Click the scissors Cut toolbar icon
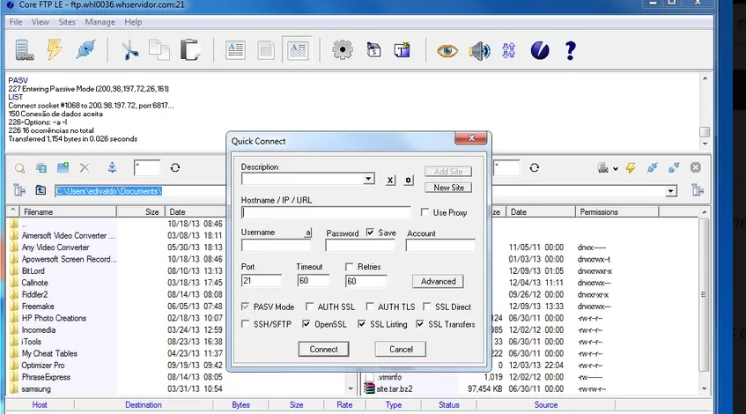746x414 pixels. [x=130, y=50]
